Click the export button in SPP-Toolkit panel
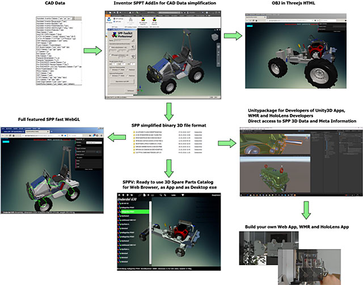Screen dimensions: 363x285 coord(123,82)
